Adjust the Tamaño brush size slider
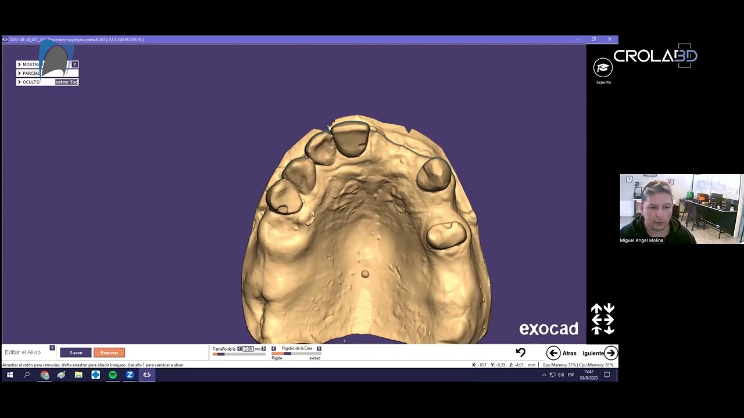 pos(239,354)
